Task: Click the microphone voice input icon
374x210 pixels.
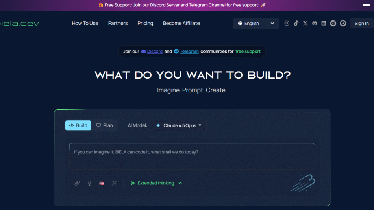Action: click(89, 183)
